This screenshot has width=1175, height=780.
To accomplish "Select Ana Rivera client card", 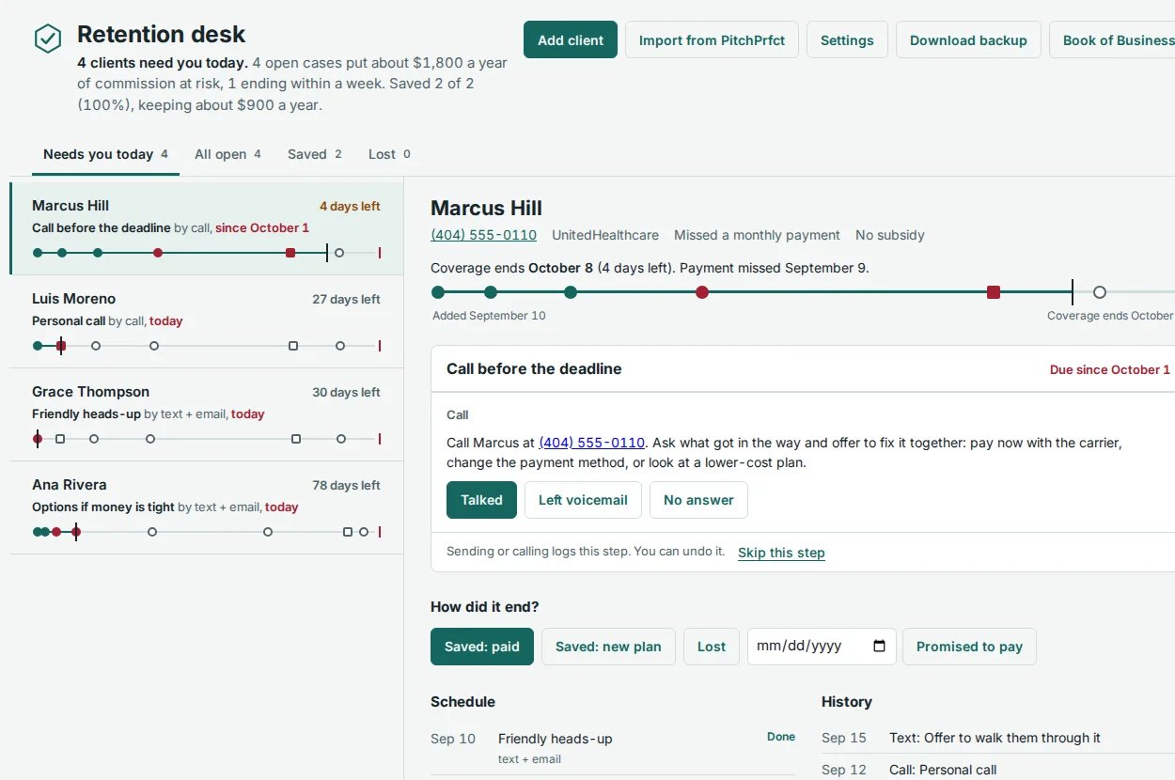I will point(207,507).
